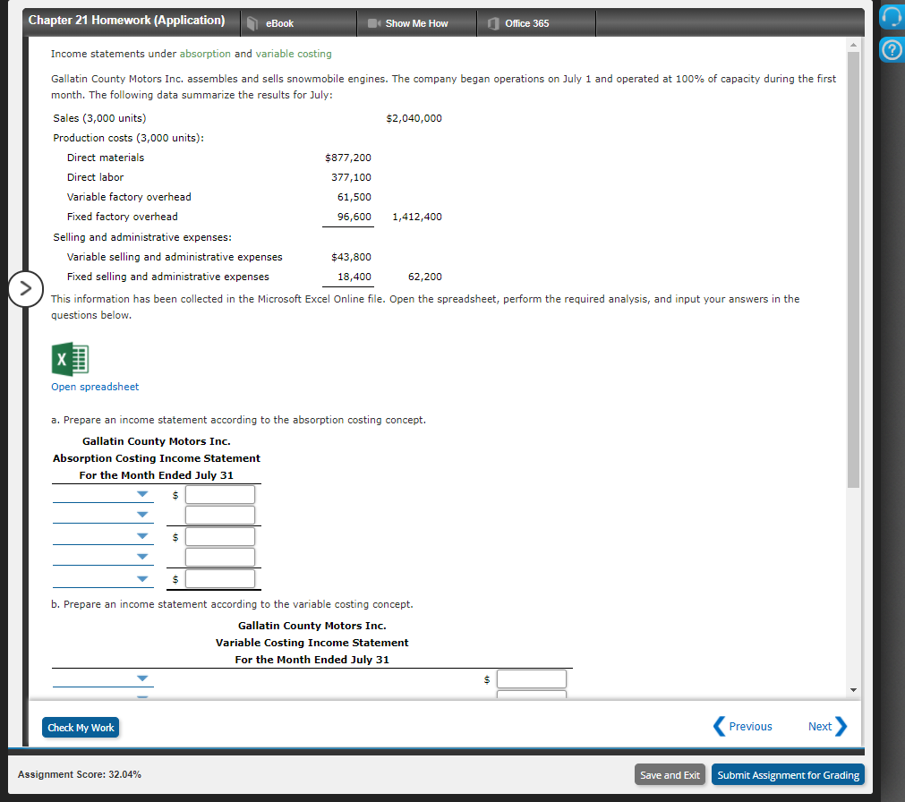Switch to the eBook tab

point(280,23)
